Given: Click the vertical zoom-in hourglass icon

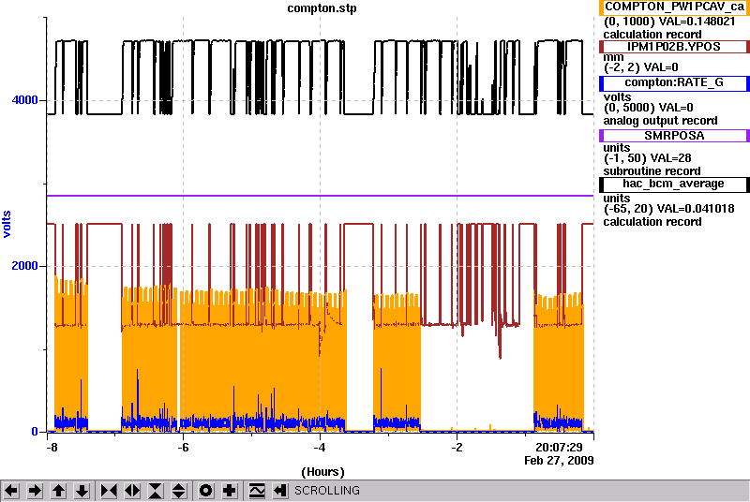Looking at the screenshot, I should point(156,491).
